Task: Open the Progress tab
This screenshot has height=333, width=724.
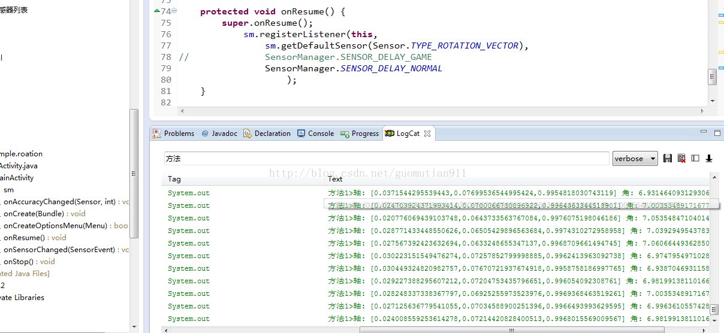Action: 360,134
